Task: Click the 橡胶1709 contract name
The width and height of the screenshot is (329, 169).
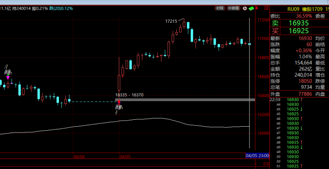Action: (312, 9)
